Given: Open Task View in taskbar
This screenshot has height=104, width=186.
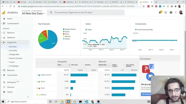Looking at the screenshot, I should click(56, 101).
